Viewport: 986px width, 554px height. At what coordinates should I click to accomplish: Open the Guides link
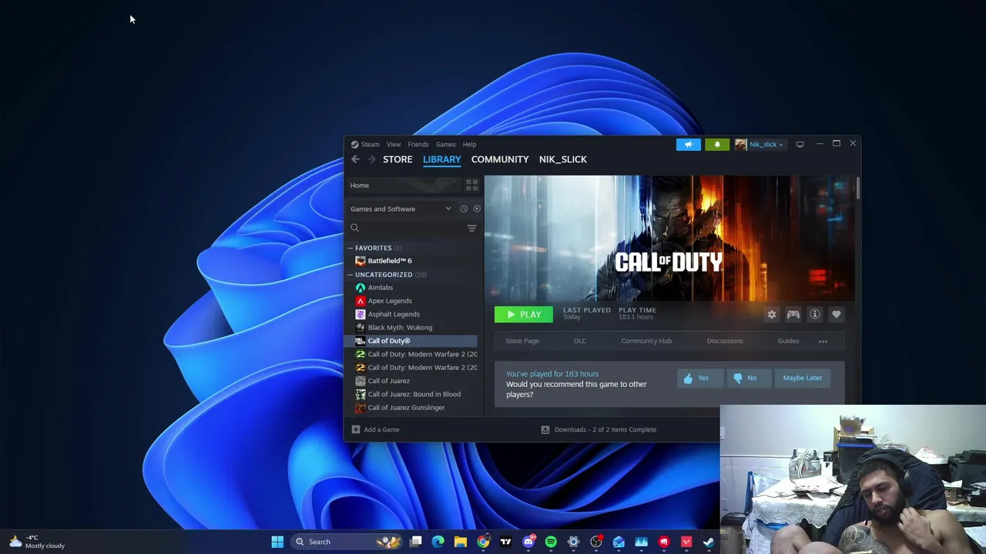coord(788,341)
